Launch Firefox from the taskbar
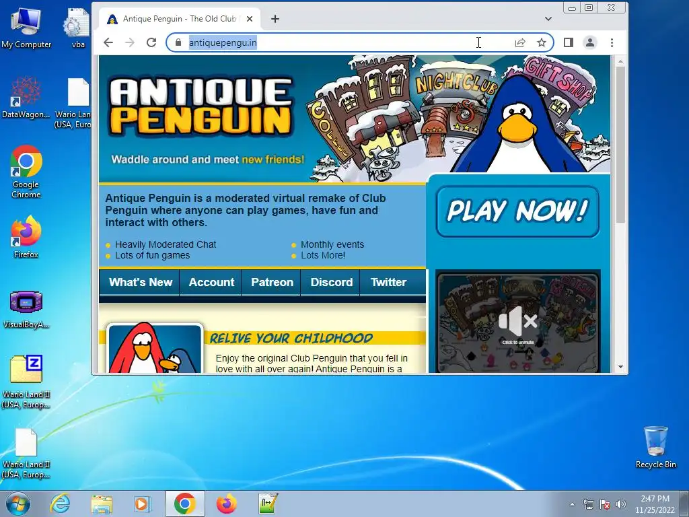The image size is (689, 517). point(226,504)
